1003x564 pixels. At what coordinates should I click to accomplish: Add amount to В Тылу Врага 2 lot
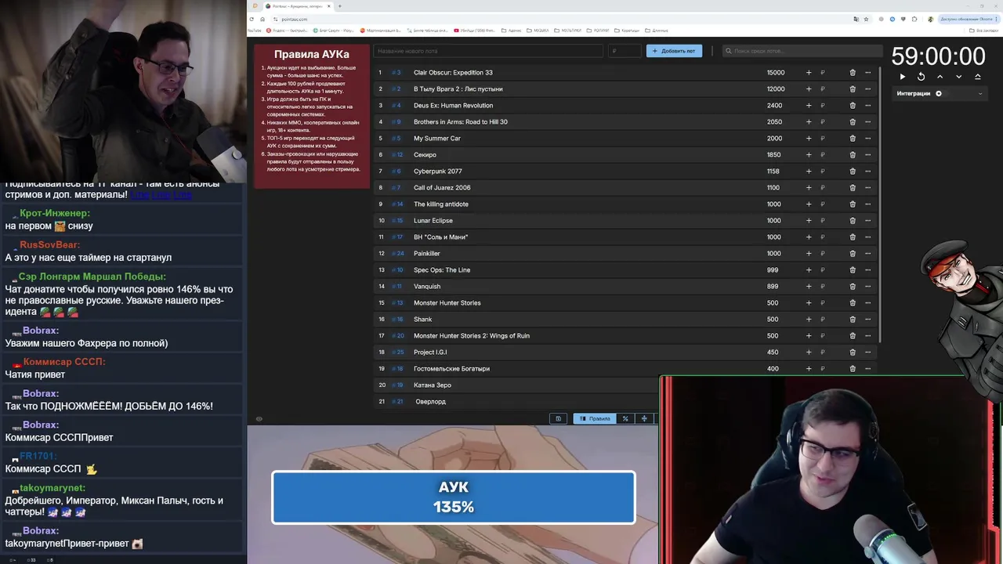point(809,89)
